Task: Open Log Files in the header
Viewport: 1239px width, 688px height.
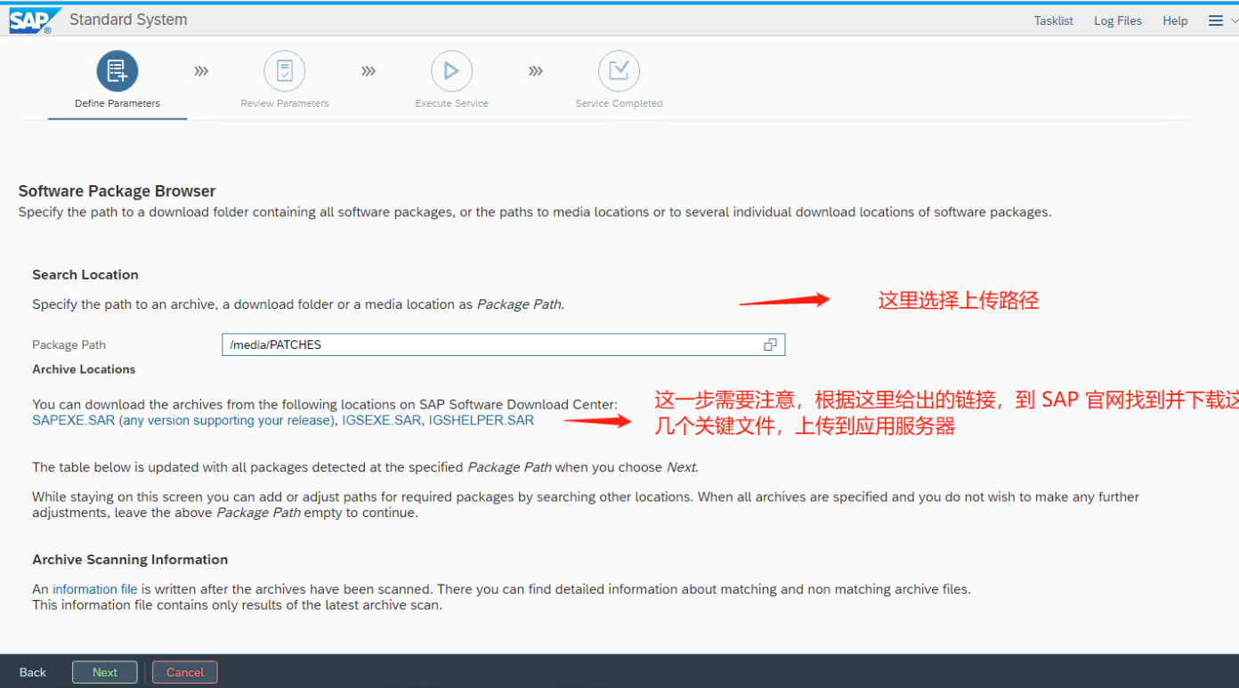Action: (x=1117, y=20)
